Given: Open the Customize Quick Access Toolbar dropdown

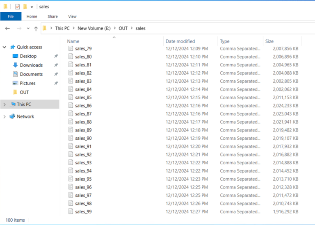Looking at the screenshot, I should (x=32, y=7).
